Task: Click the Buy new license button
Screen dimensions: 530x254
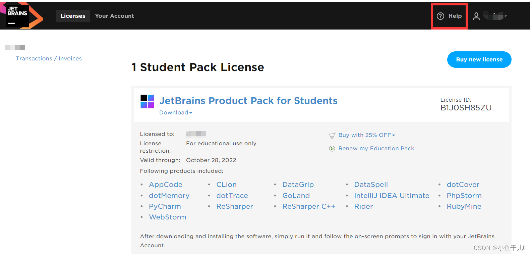Action: pos(479,59)
